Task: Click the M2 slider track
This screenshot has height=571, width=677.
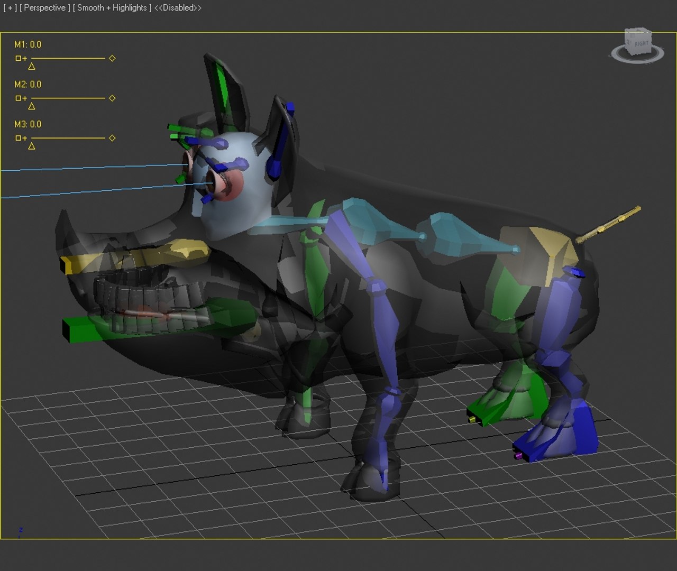Action: point(68,98)
